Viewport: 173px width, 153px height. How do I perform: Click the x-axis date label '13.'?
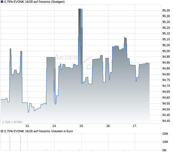(27, 126)
